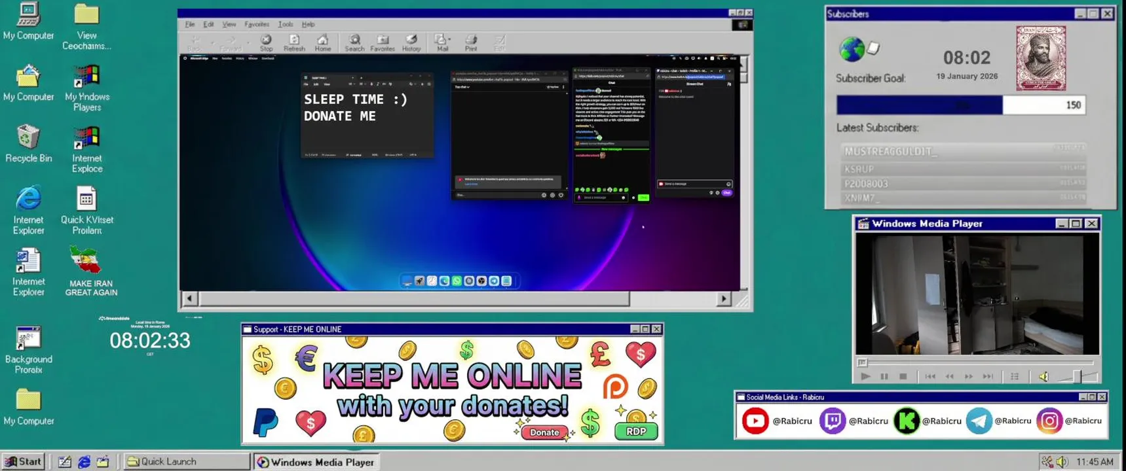
Task: Click the portrait stamp image in Subscribers
Action: coord(1041,58)
